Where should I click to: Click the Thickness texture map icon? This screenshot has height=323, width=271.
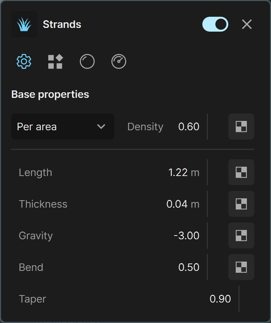pos(241,204)
